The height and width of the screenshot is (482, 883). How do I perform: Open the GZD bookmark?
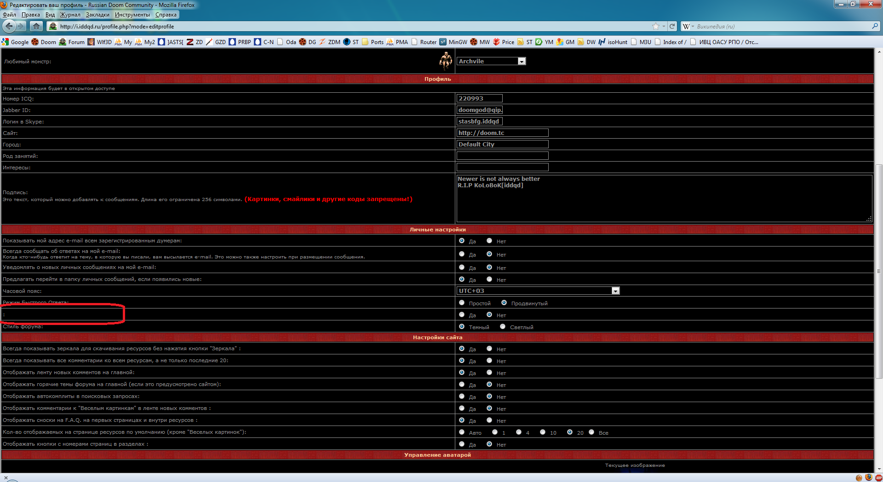(216, 42)
